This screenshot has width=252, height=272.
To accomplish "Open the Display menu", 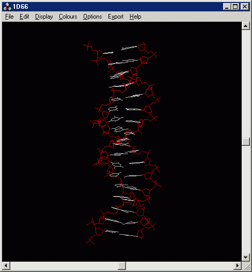I will 44,17.
